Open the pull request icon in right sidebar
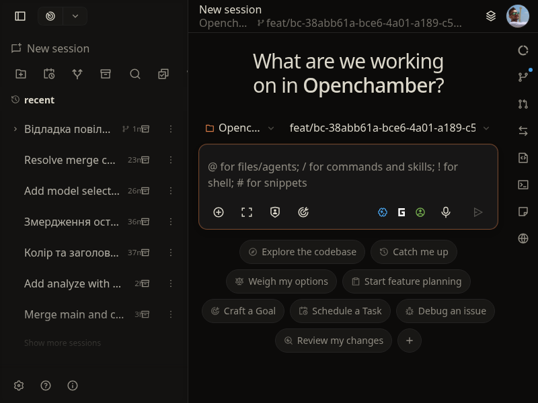The width and height of the screenshot is (538, 403). click(523, 104)
